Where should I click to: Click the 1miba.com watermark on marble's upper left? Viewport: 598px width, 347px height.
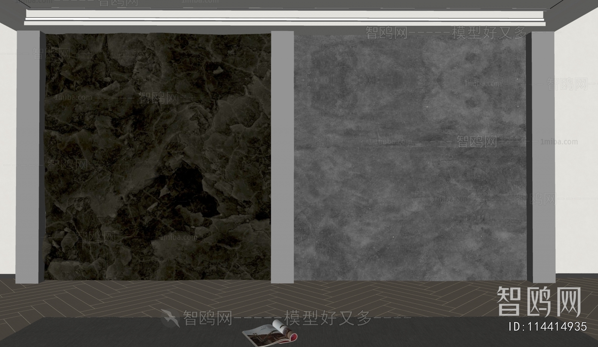coord(68,98)
